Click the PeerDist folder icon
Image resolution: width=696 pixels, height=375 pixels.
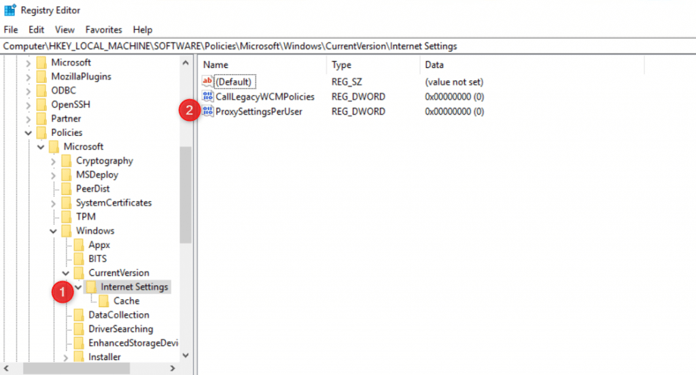(x=66, y=189)
